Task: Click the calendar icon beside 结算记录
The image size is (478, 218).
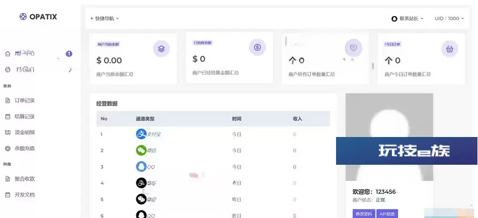Action: click(x=8, y=116)
